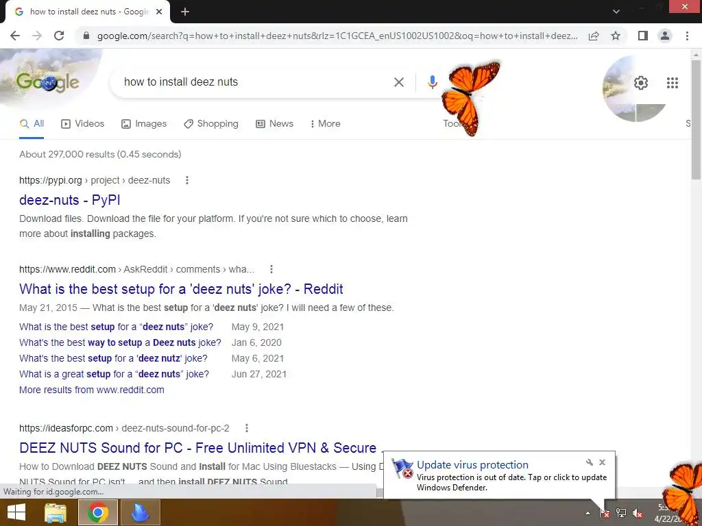Image resolution: width=702 pixels, height=526 pixels.
Task: Reload the current page
Action: [x=59, y=36]
